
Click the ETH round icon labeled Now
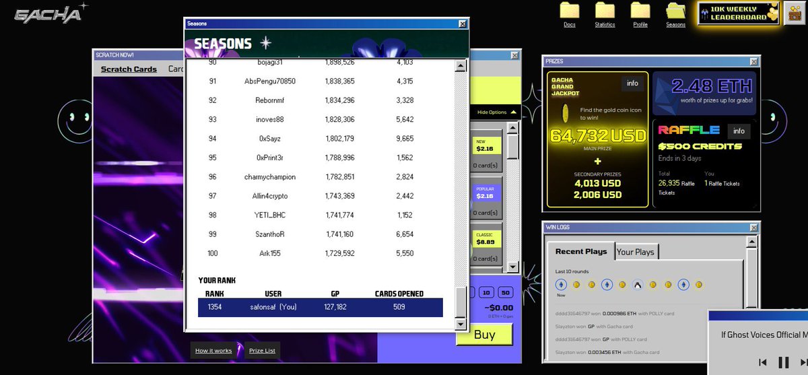(562, 285)
